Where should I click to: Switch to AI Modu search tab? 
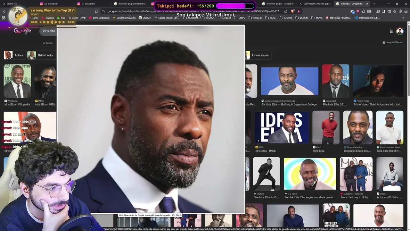48,43
